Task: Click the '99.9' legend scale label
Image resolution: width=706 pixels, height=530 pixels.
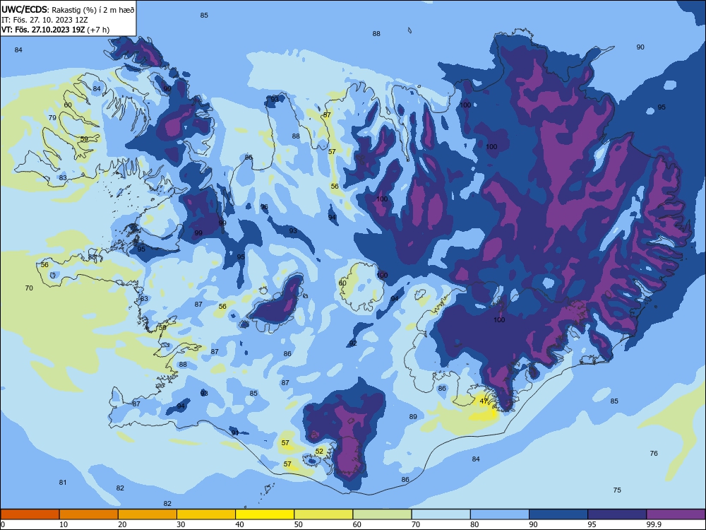Action: pos(654,524)
